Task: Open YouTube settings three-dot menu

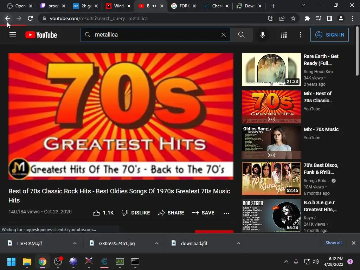Action: click(x=300, y=35)
